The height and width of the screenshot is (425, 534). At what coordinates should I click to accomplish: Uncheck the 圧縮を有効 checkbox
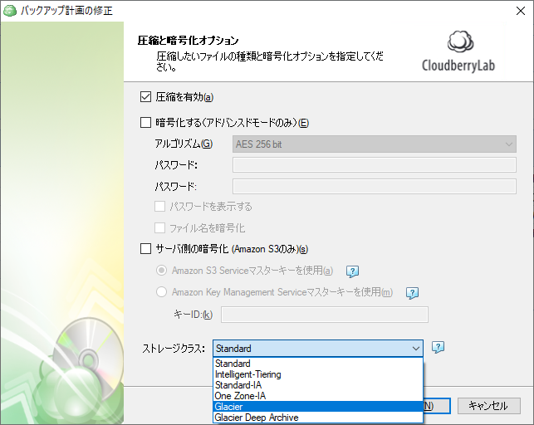pos(146,97)
